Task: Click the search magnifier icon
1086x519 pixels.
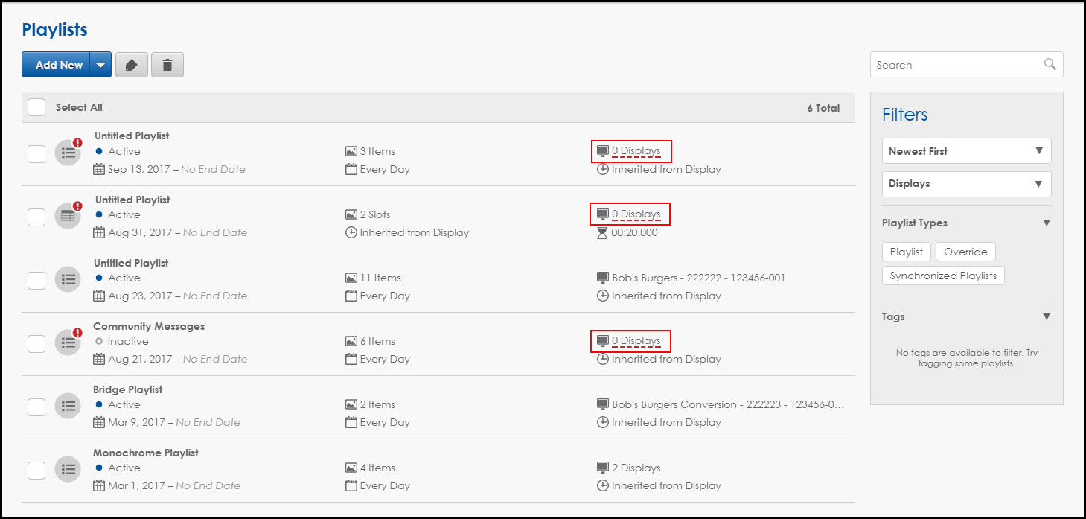Action: click(1050, 65)
